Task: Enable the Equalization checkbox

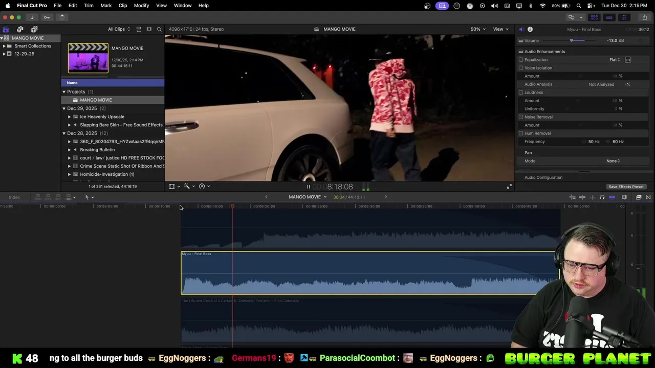Action: point(521,60)
